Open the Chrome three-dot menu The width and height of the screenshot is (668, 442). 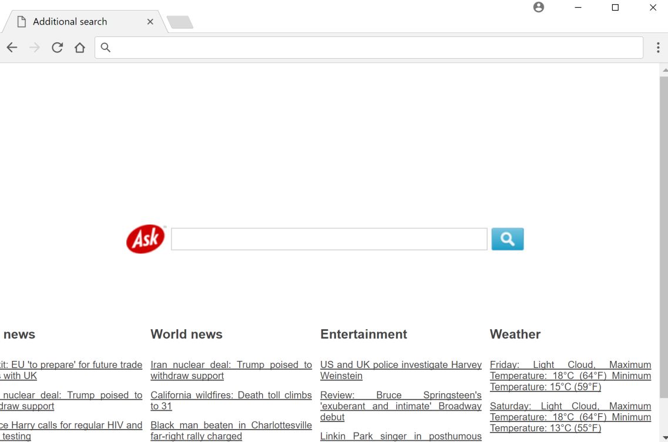(x=658, y=47)
